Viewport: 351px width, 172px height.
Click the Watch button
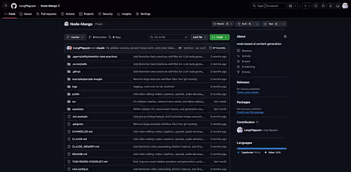(221, 24)
